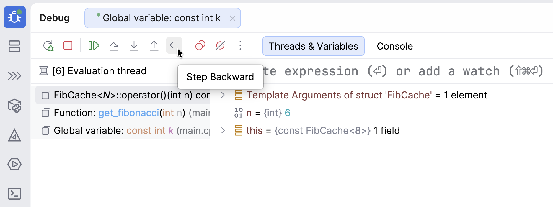Image resolution: width=553 pixels, height=207 pixels.
Task: Click the Step Into icon
Action: coord(134,46)
